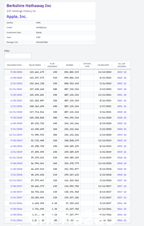The height and width of the screenshot is (226, 144).
Task: Sort by Shares column header
Action: click(70, 65)
